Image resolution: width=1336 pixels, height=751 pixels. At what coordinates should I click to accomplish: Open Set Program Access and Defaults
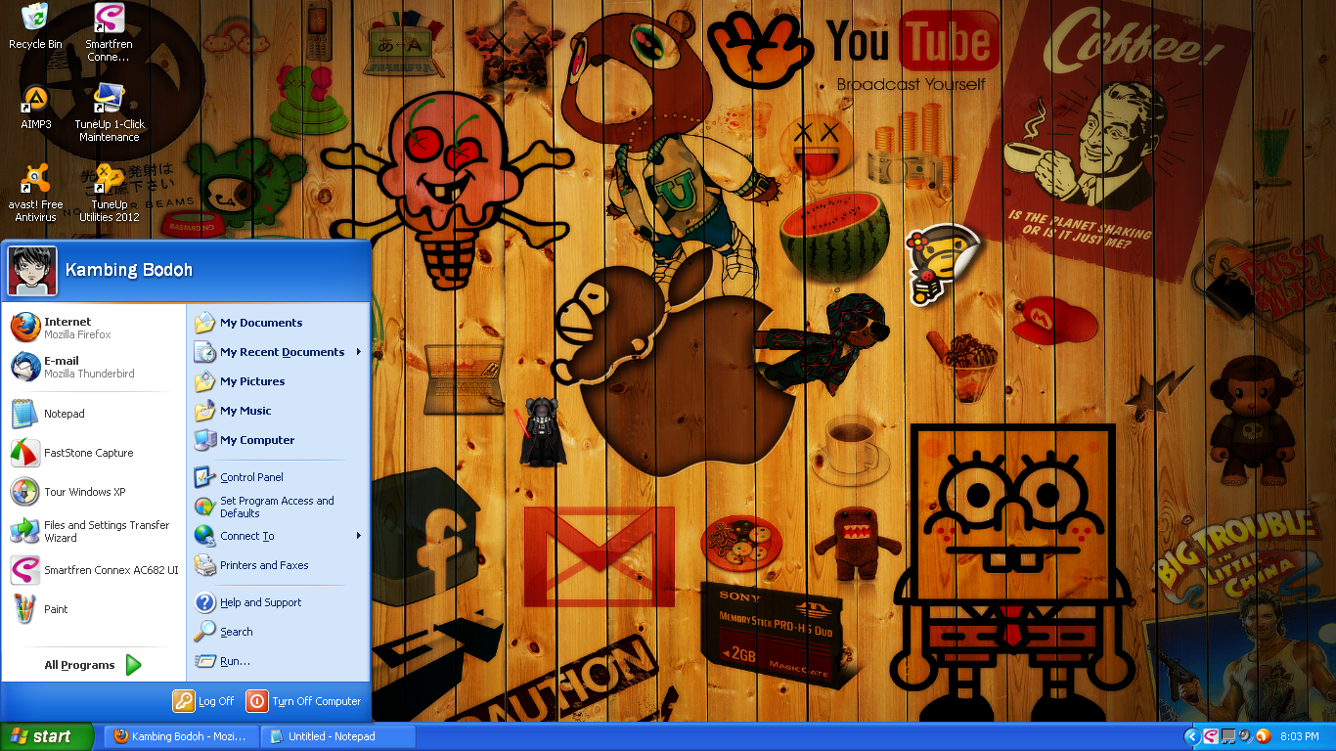278,507
